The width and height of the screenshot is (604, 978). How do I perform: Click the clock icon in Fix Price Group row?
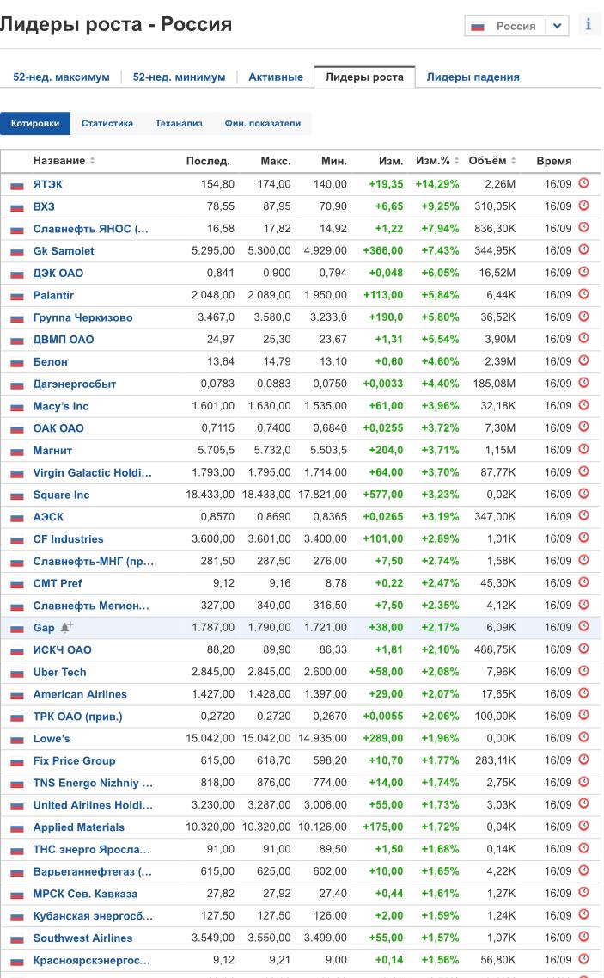[x=584, y=759]
